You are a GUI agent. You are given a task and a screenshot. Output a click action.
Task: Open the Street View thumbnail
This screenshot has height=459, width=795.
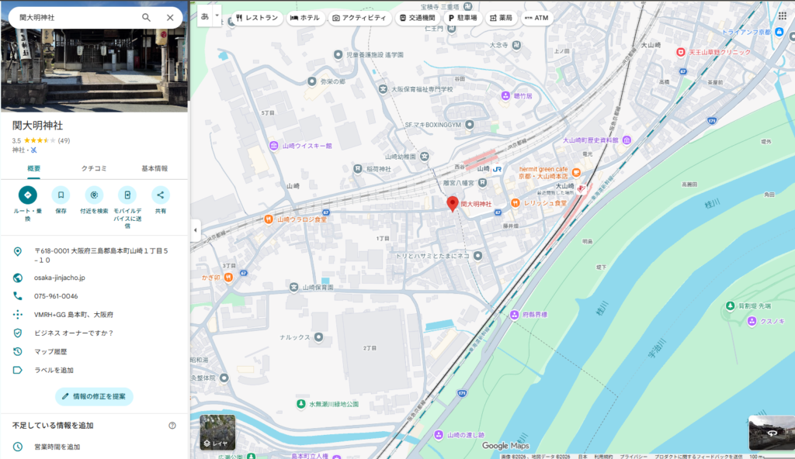pyautogui.click(x=772, y=433)
